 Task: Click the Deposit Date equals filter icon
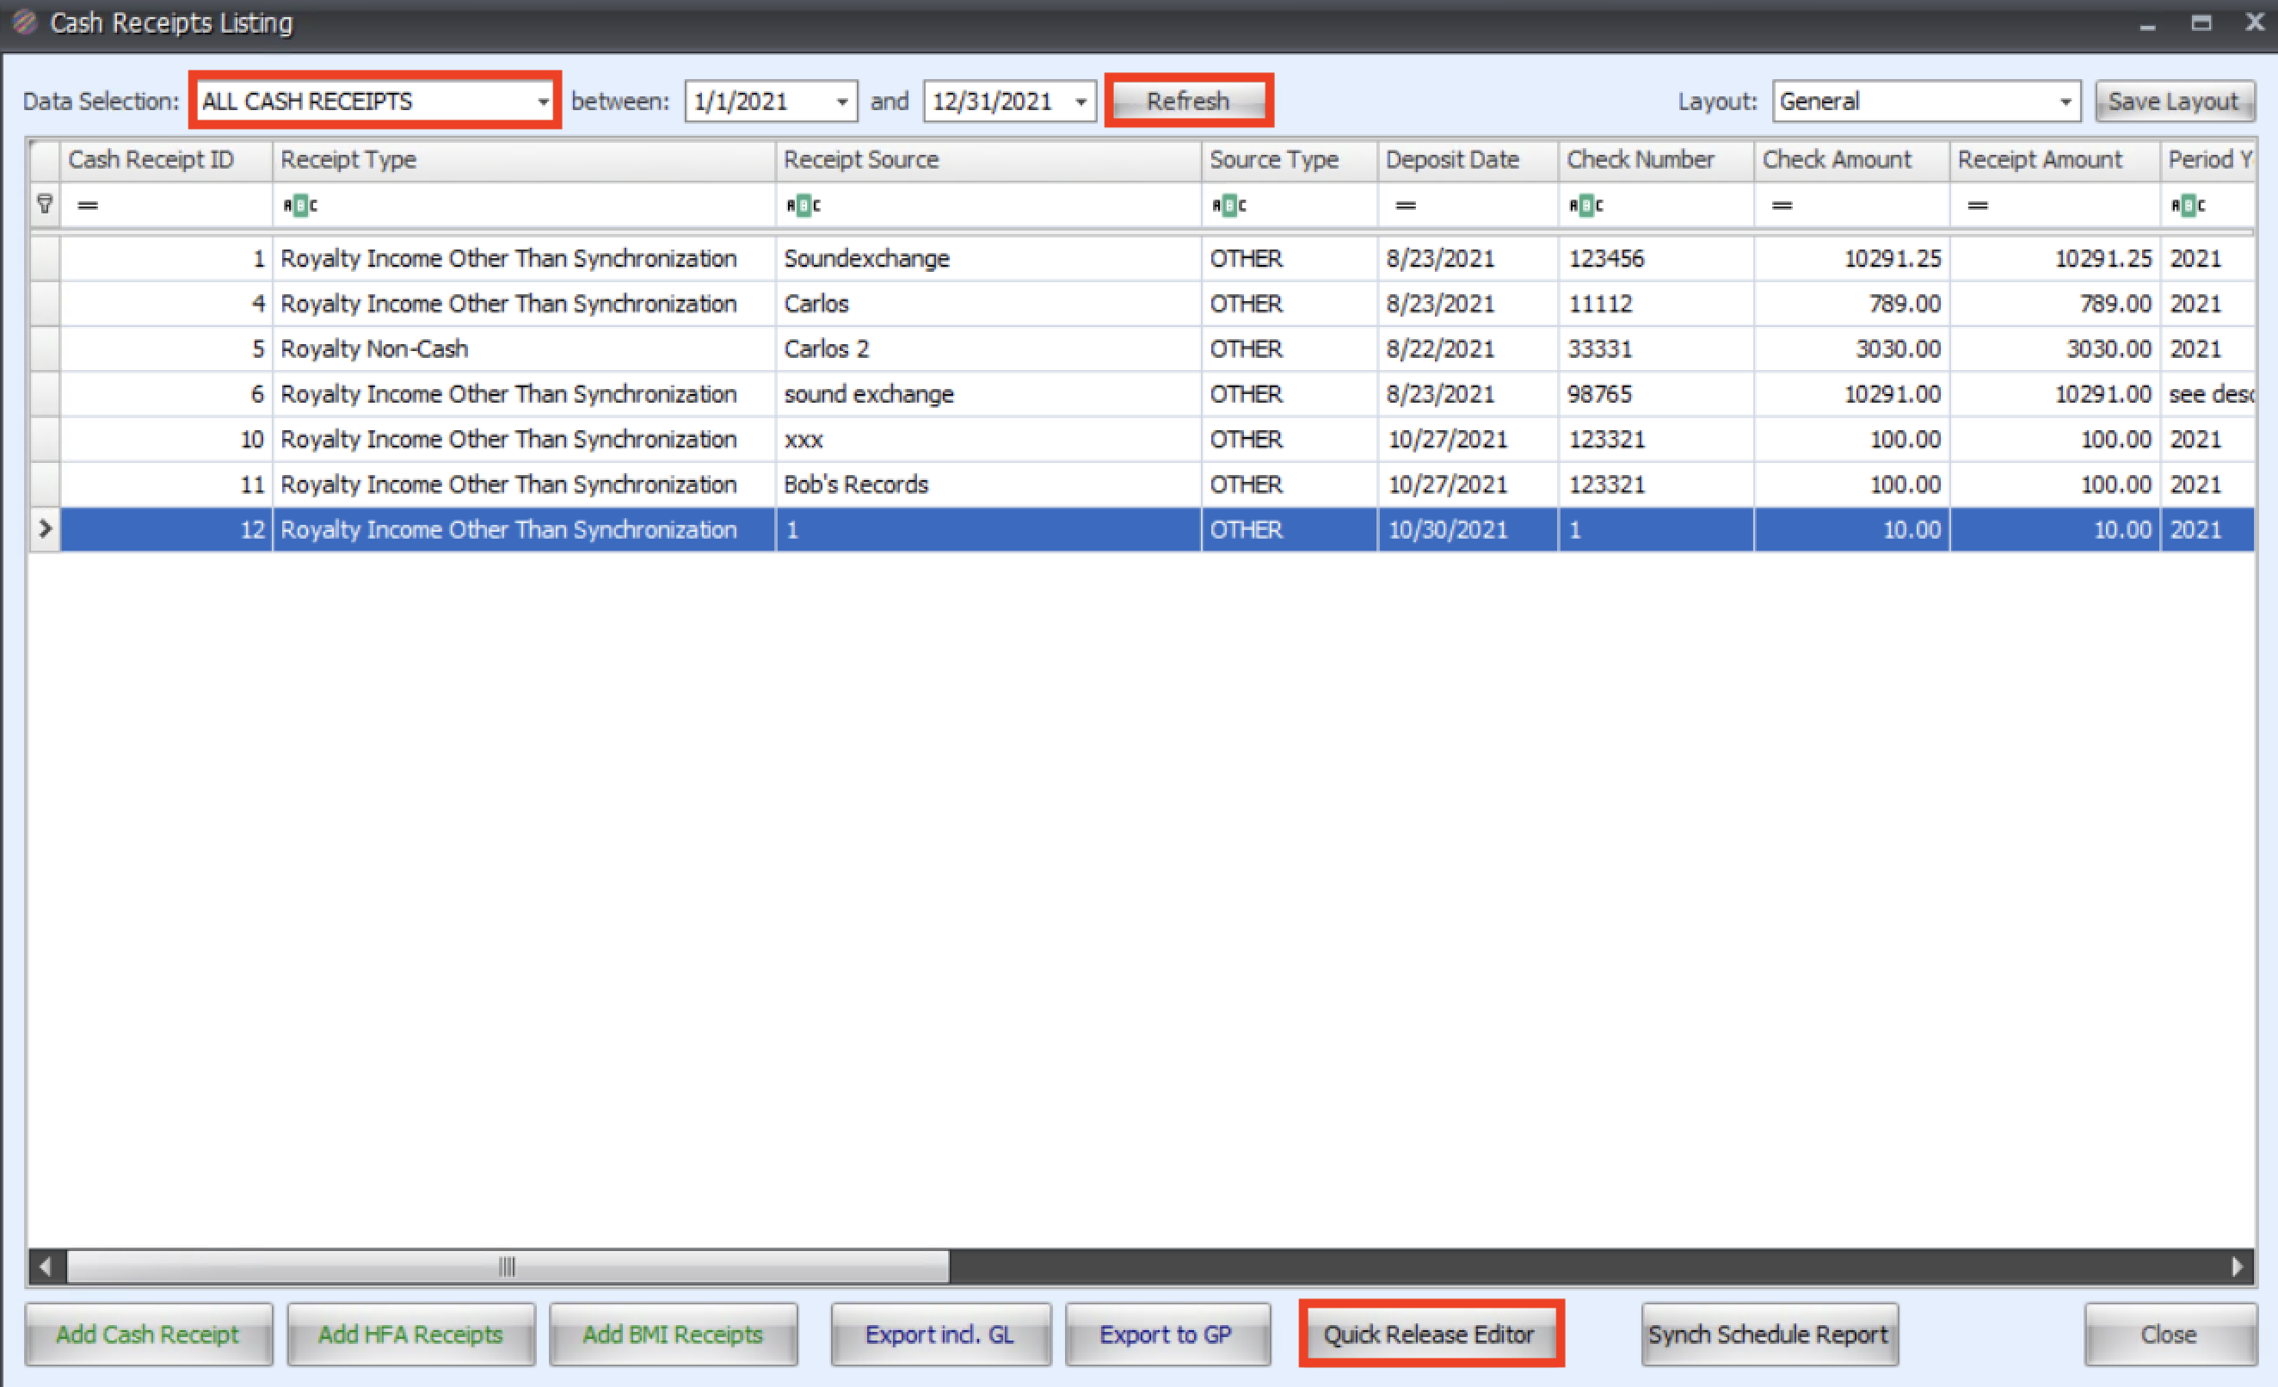1406,206
